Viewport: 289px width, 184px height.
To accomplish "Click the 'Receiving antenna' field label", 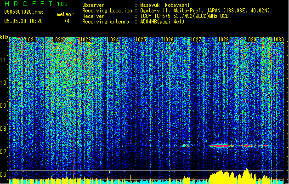I will tap(106, 22).
